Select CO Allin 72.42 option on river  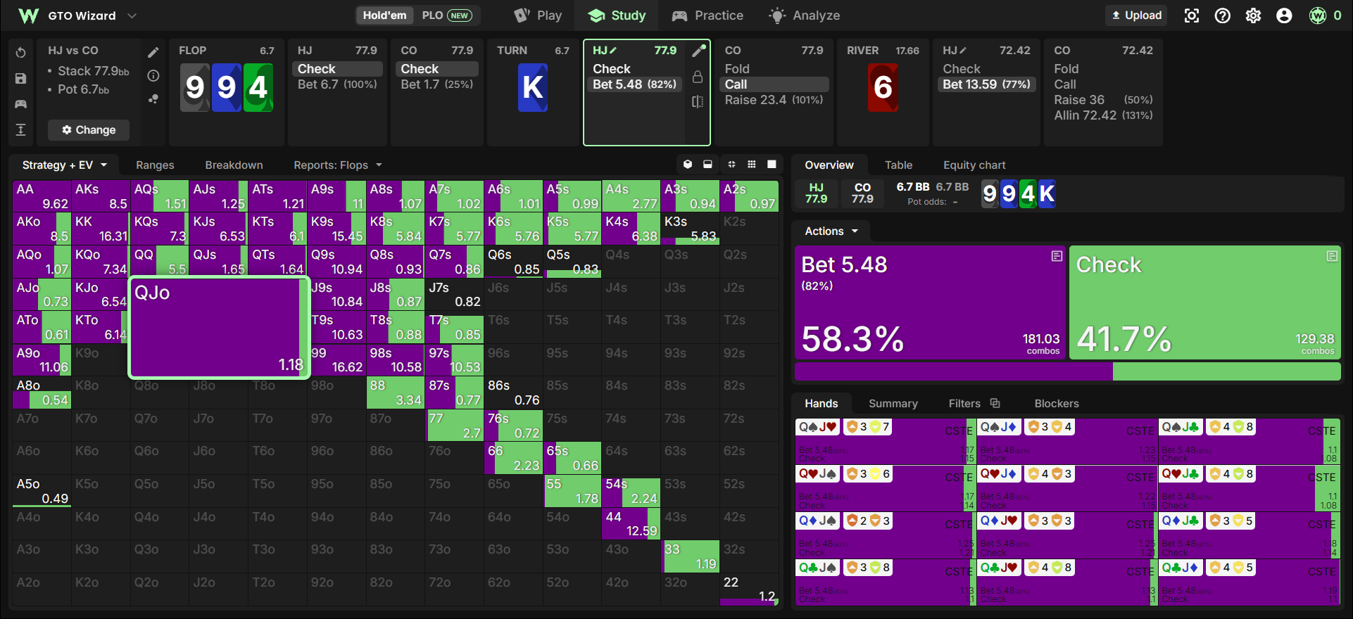click(1103, 115)
